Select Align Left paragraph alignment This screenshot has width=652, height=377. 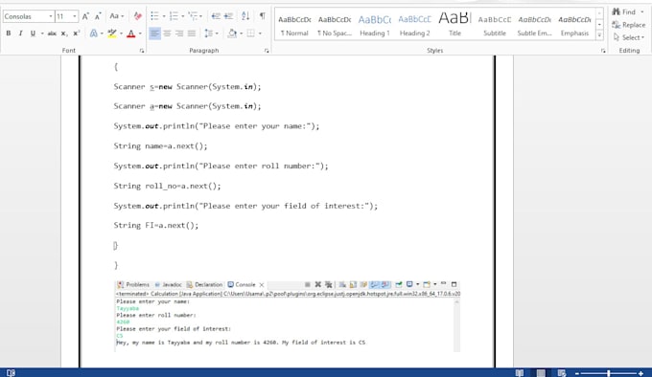click(x=154, y=33)
